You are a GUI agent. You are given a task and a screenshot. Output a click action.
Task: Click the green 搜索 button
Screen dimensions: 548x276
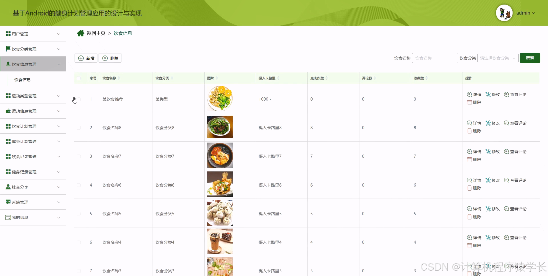tap(530, 58)
